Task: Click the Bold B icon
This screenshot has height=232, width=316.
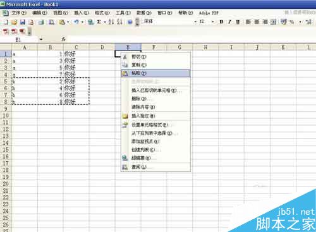Action: (x=221, y=21)
